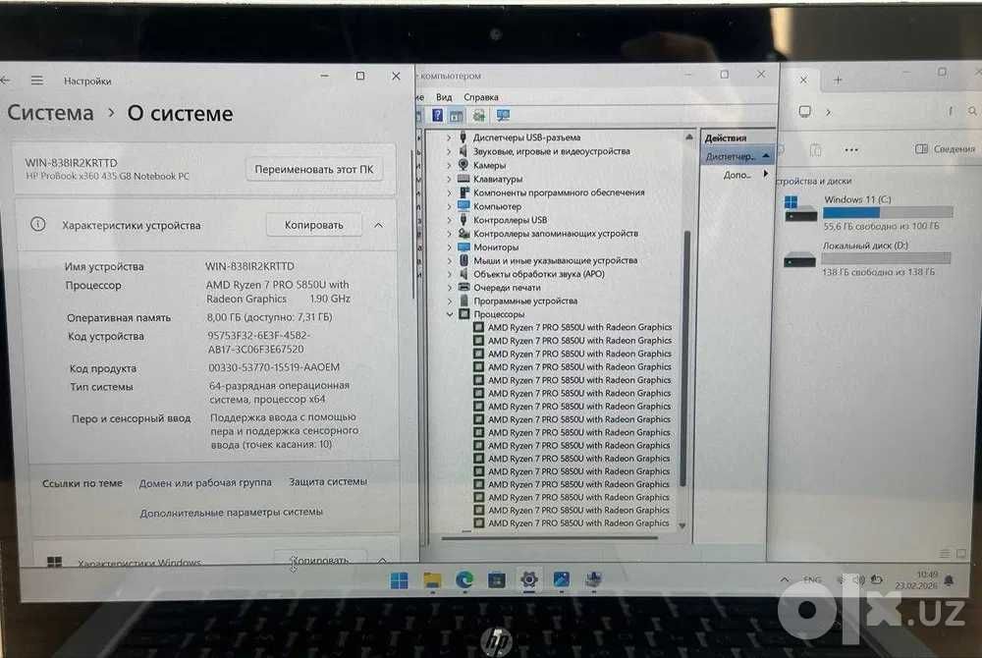Expand Диспетчеры USB-разъема node

click(449, 137)
